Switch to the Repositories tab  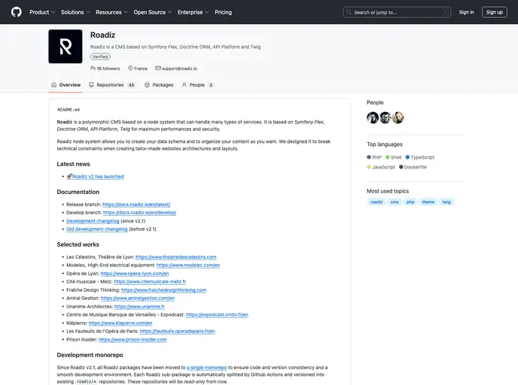(112, 85)
